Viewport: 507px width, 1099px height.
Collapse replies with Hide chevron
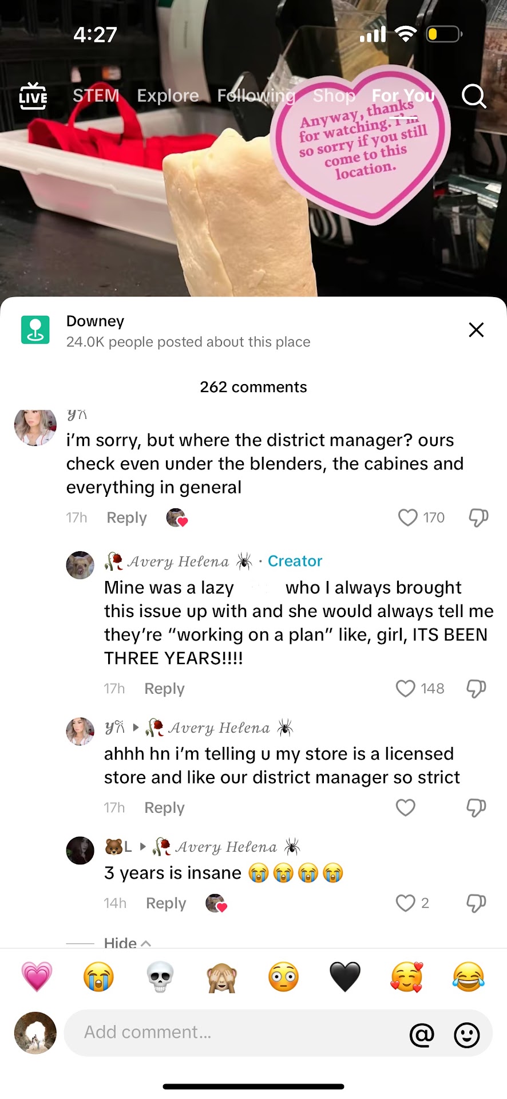click(127, 942)
